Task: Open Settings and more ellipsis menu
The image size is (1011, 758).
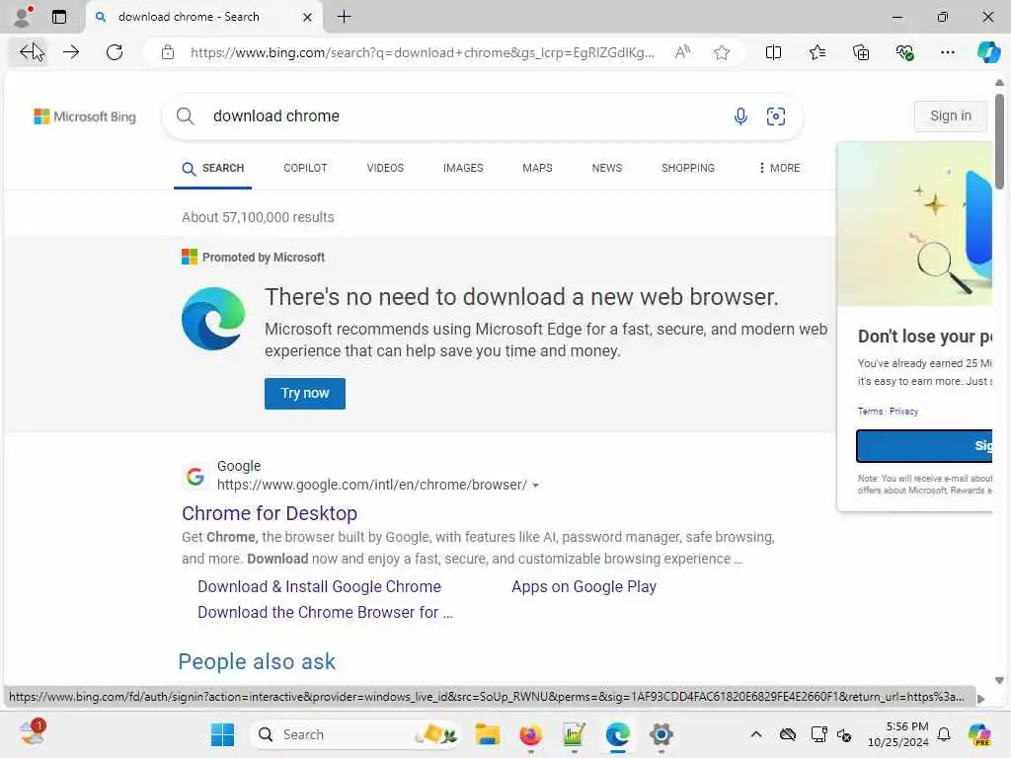Action: pos(948,52)
